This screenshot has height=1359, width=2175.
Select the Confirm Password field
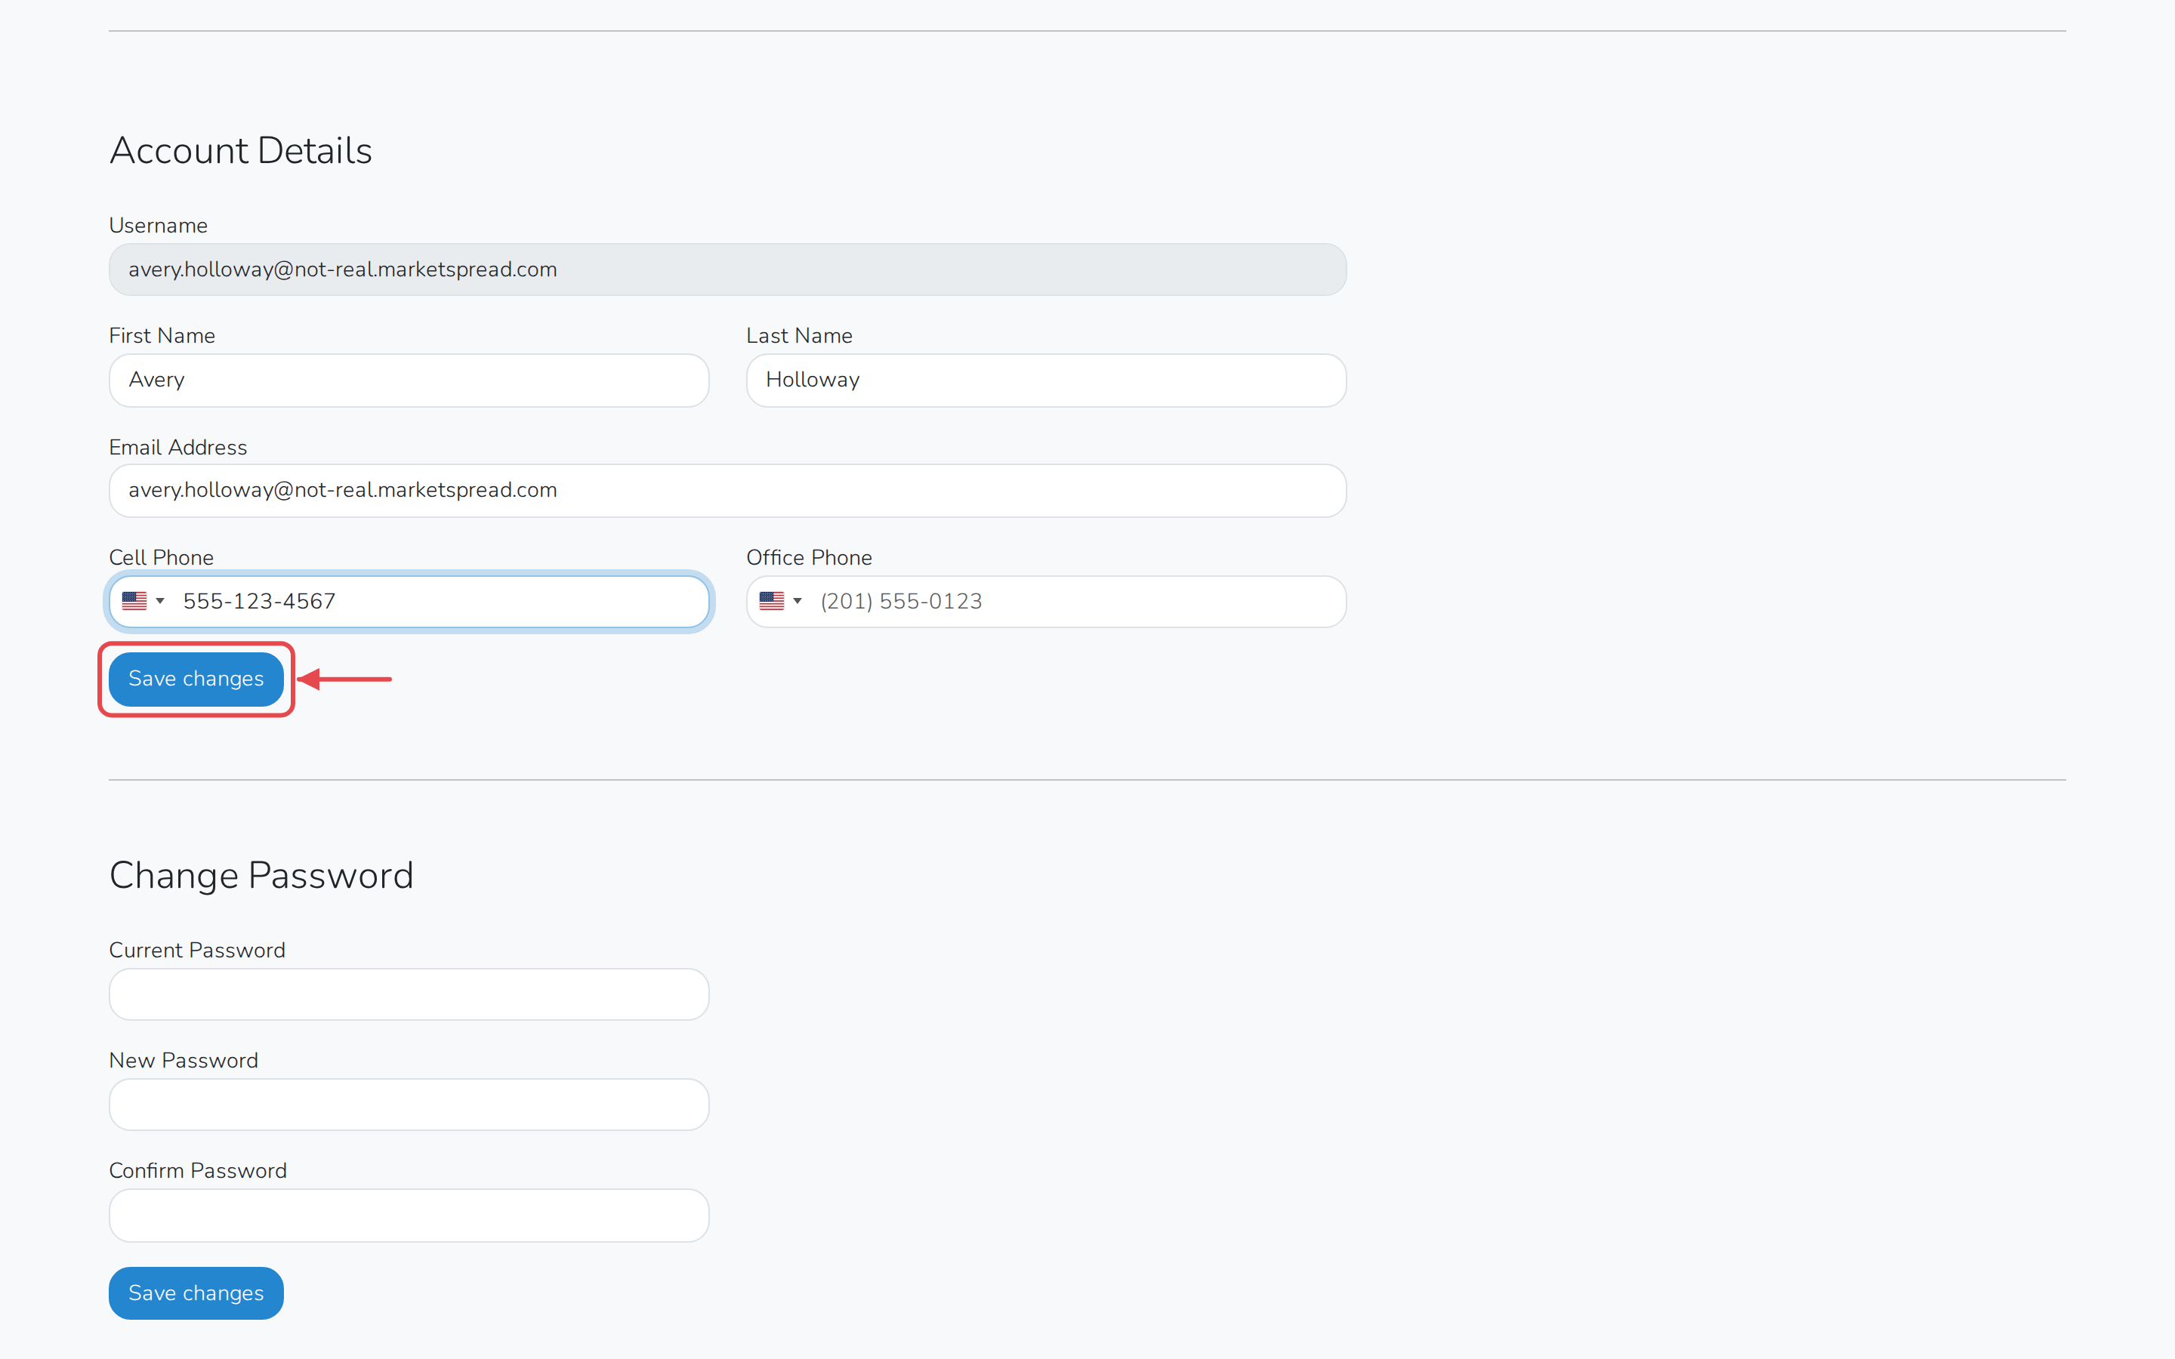click(x=409, y=1216)
